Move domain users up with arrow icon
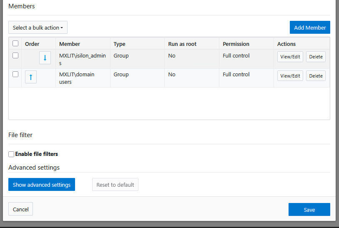Viewport: 339px width, 228px height. tap(31, 77)
